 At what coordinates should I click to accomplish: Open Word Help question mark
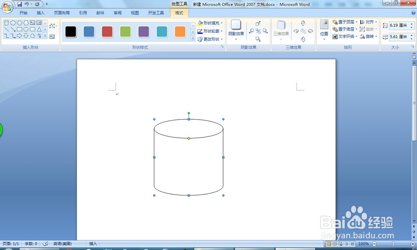413,13
